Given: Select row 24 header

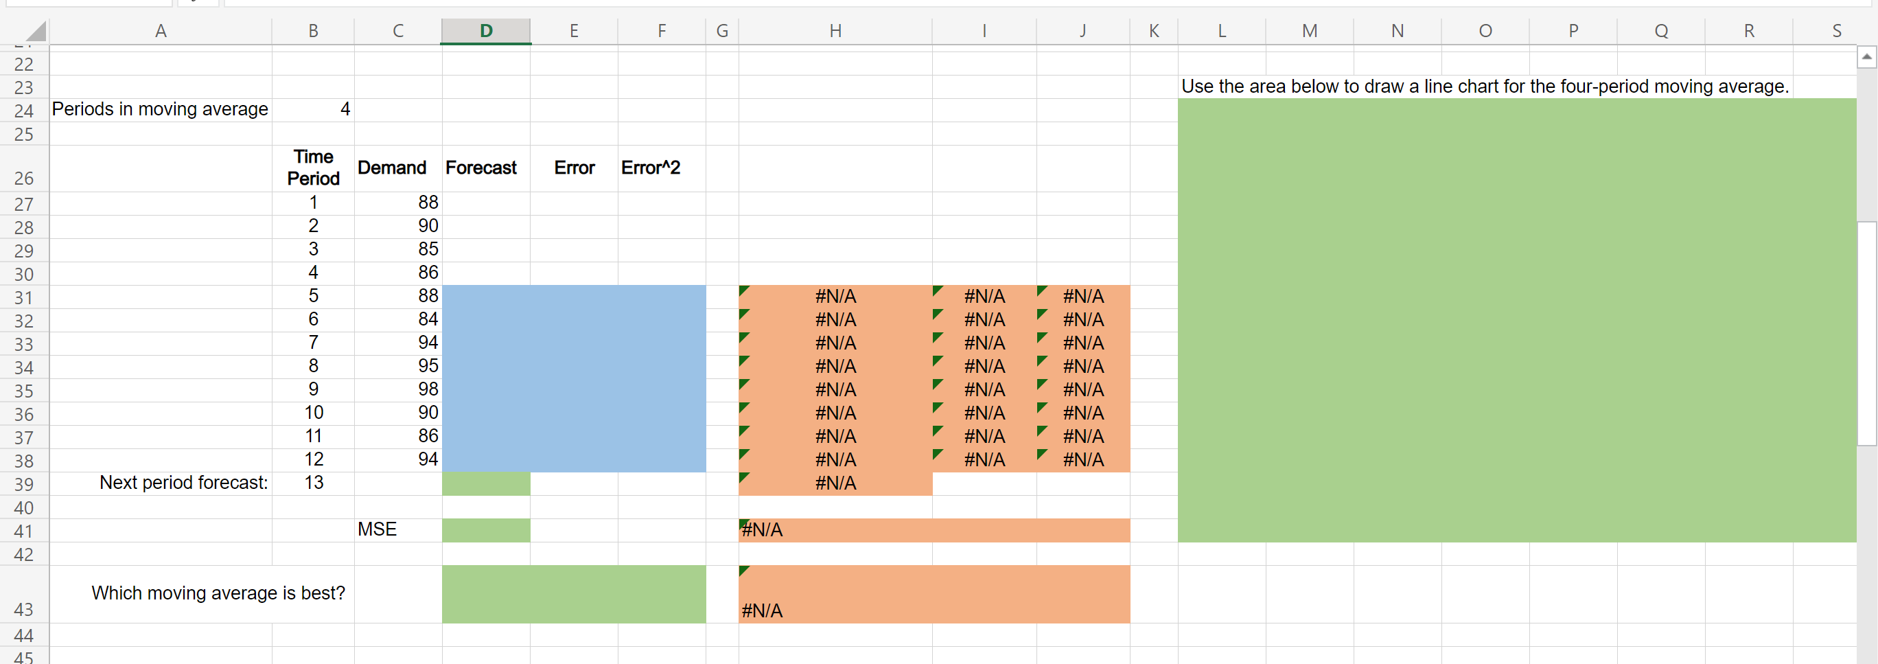Looking at the screenshot, I should pyautogui.click(x=24, y=110).
